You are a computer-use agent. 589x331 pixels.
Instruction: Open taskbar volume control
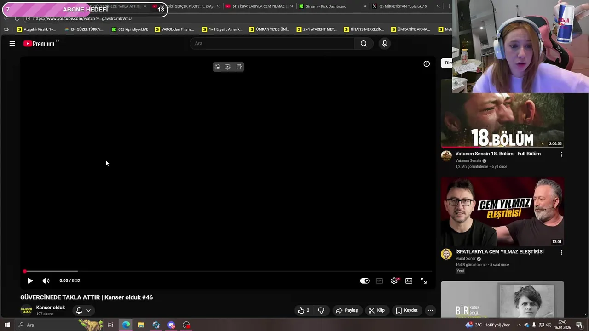549,325
